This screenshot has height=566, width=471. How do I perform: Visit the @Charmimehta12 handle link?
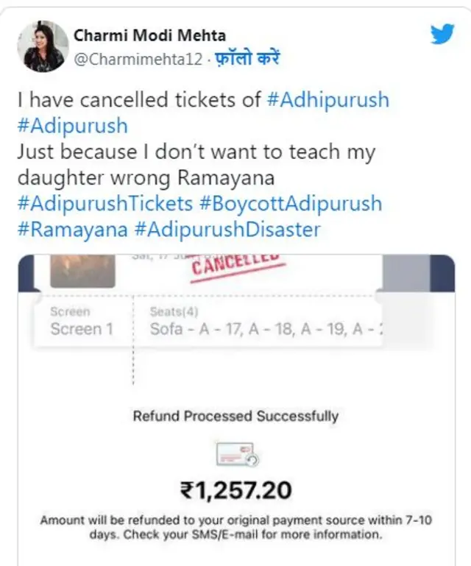click(137, 59)
